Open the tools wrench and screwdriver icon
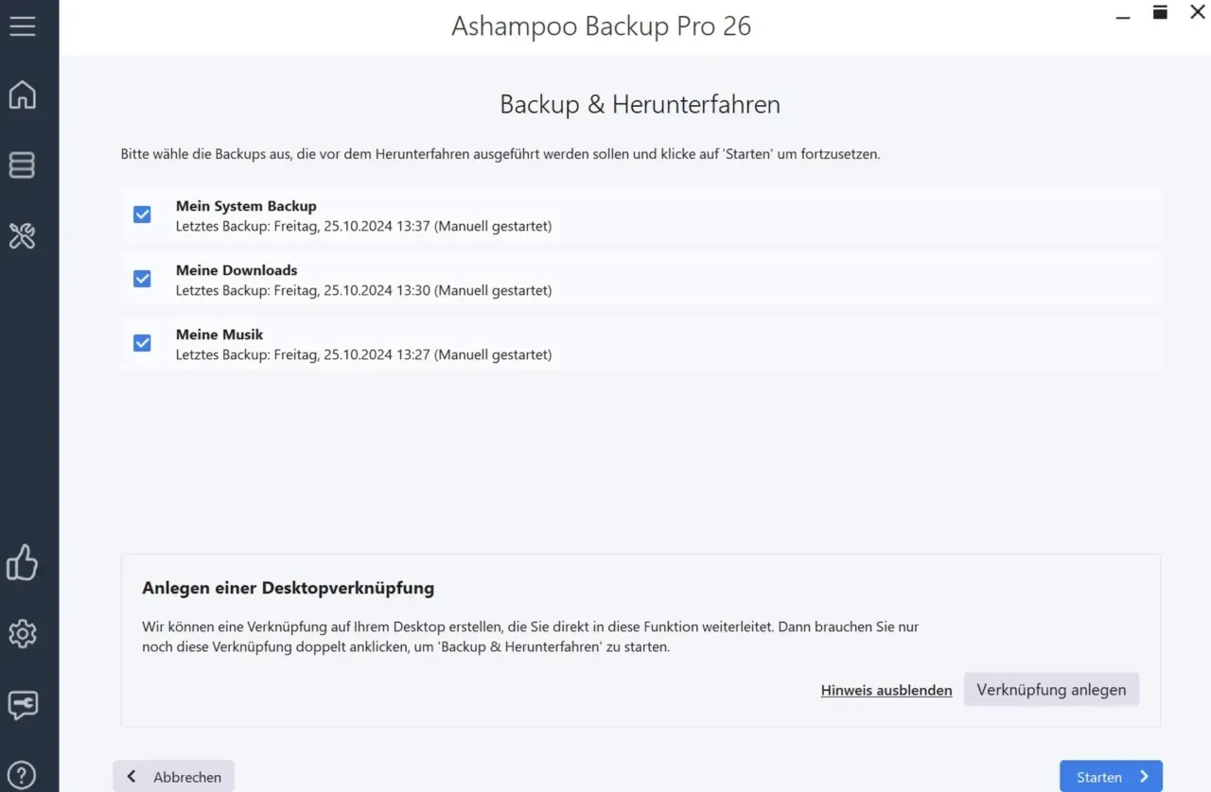The image size is (1211, 792). (x=23, y=235)
